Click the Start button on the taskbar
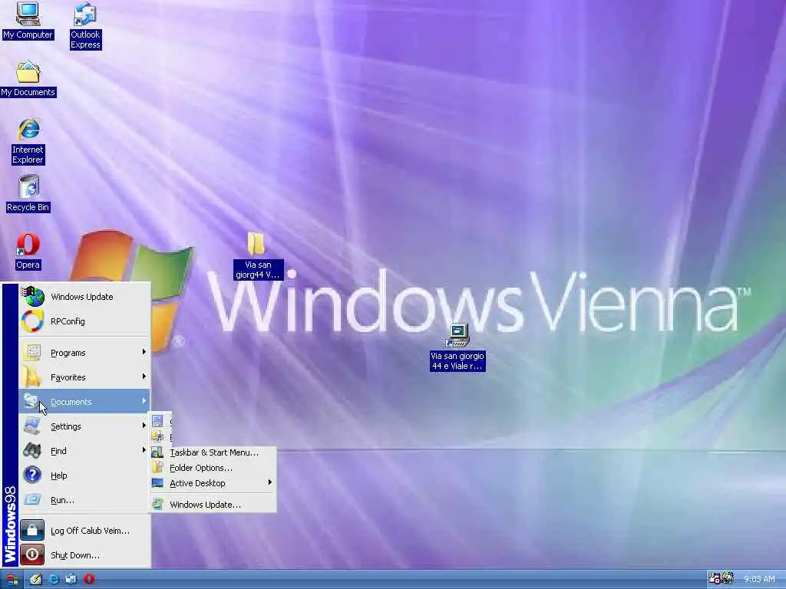 11,580
